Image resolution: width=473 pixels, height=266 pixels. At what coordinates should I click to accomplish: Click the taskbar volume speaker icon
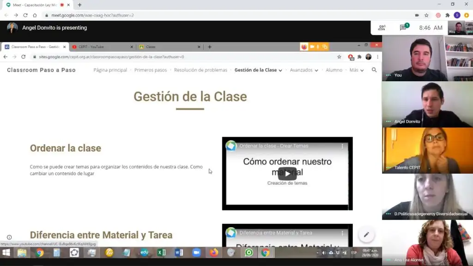point(324,253)
